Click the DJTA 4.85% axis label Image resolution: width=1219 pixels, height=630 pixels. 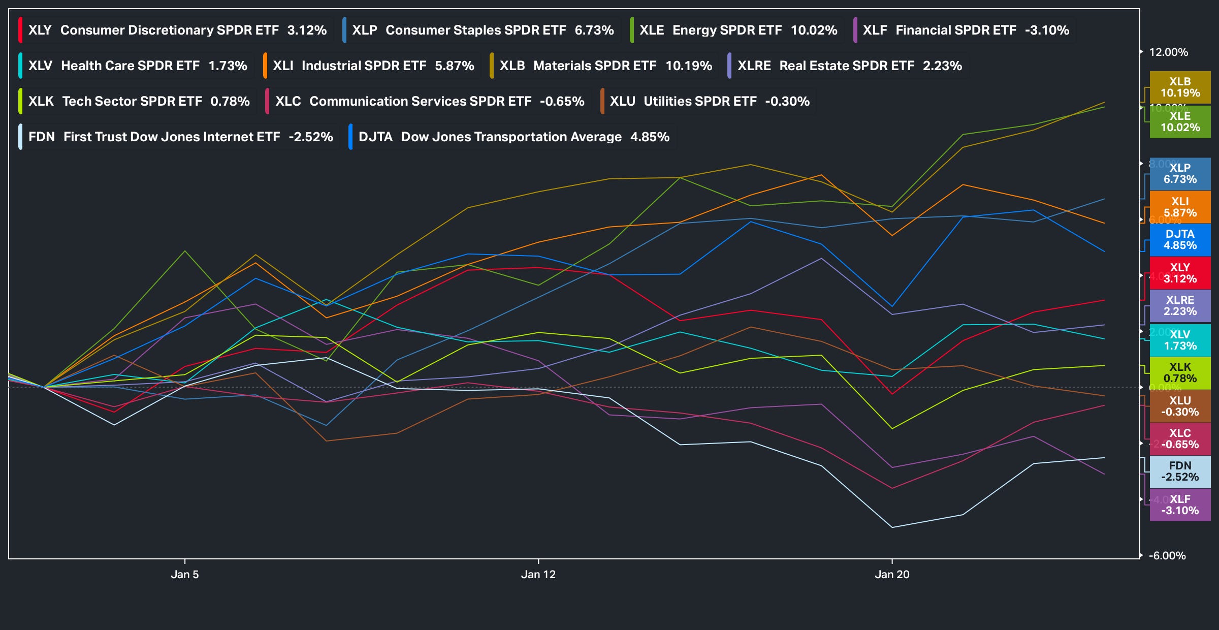pos(1179,240)
